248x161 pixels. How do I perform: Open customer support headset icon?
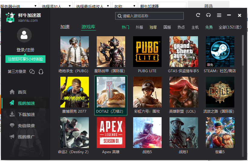208,15
